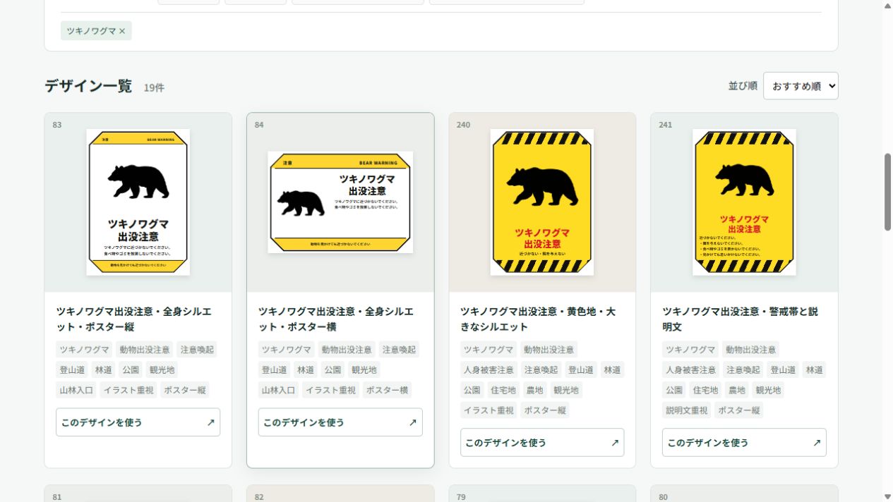Screen dimensions: 893x502
Task: Click ポスター横 tag on card 84
Action: 387,390
